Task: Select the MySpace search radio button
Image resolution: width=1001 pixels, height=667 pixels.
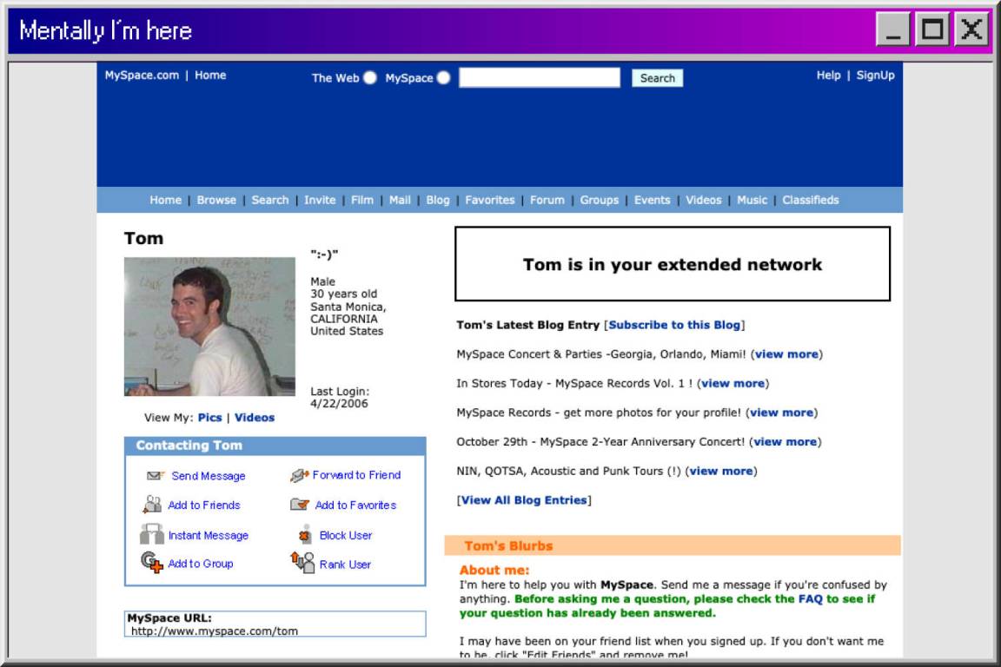Action: click(x=444, y=77)
